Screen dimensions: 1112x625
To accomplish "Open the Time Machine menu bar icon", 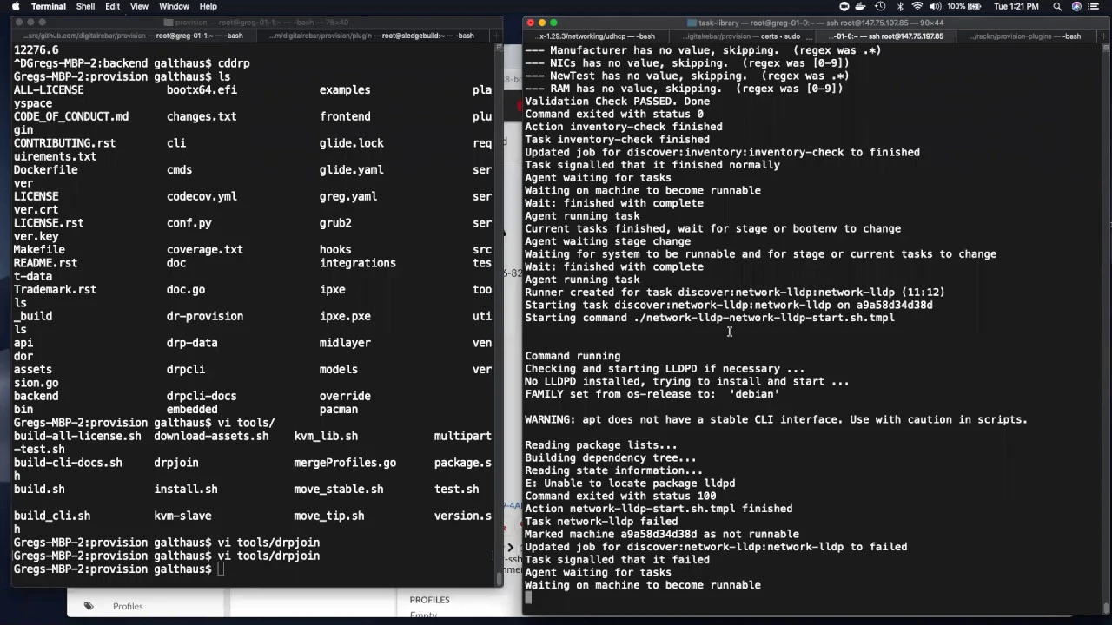I will pos(879,6).
